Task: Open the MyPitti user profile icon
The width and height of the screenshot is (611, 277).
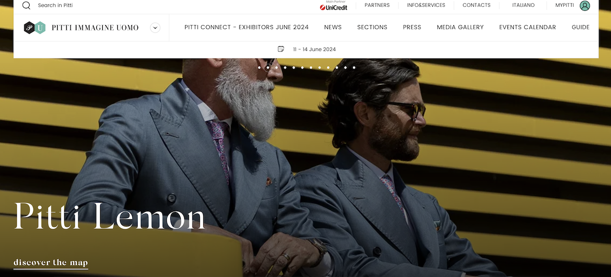Action: [585, 5]
